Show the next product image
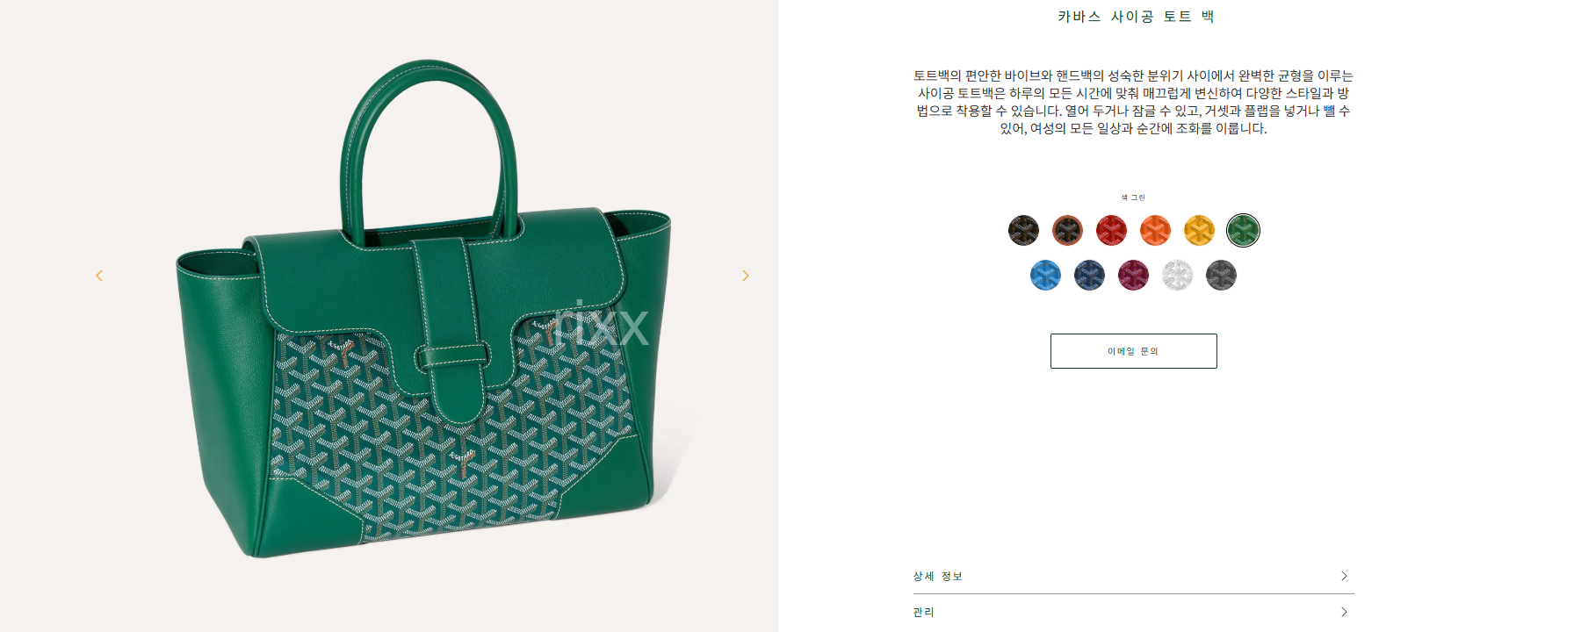The height and width of the screenshot is (632, 1581). [746, 276]
